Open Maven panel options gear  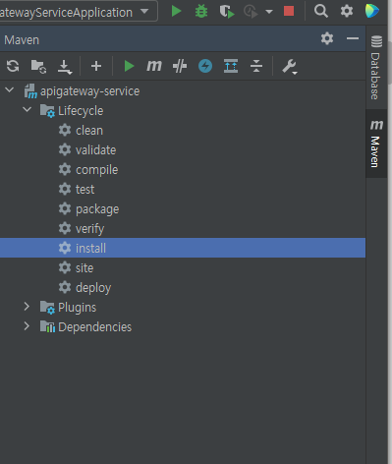327,38
